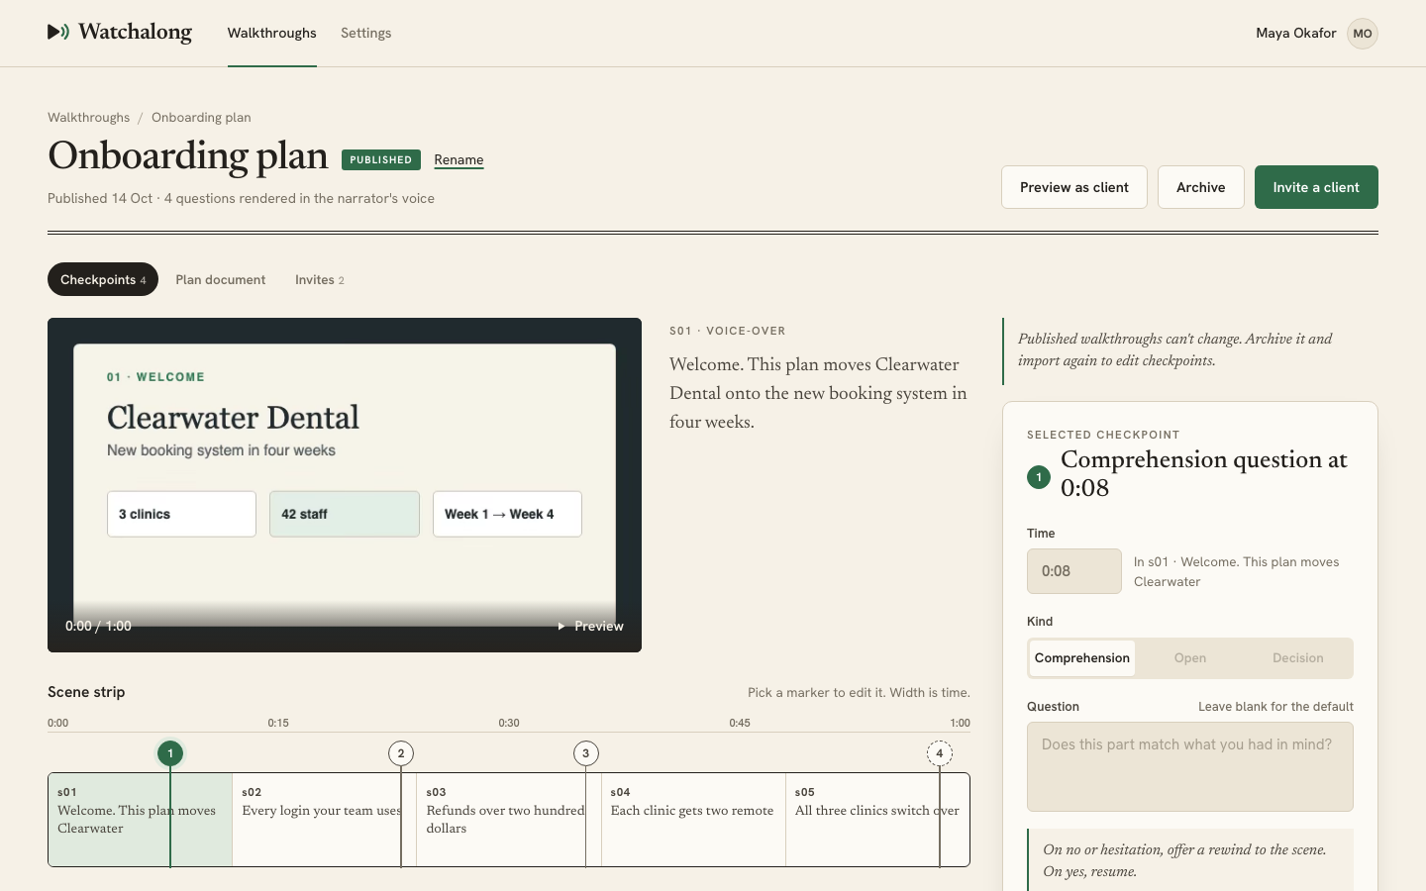Click the PUBLISHED status badge
This screenshot has width=1426, height=891.
[381, 159]
